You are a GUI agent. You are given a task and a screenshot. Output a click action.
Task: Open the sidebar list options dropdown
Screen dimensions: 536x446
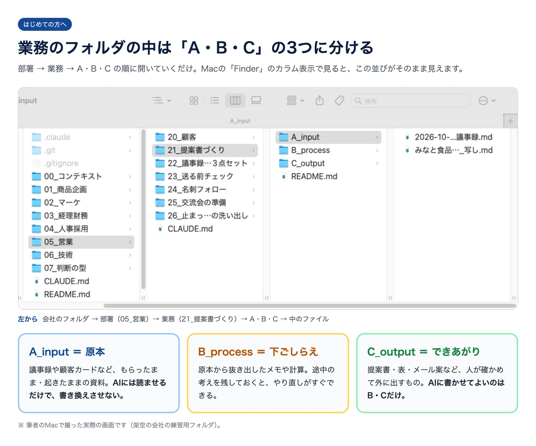(162, 101)
